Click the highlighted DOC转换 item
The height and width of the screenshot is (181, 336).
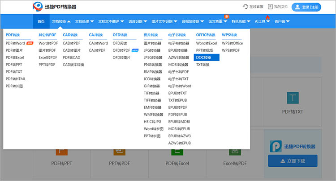coord(207,58)
